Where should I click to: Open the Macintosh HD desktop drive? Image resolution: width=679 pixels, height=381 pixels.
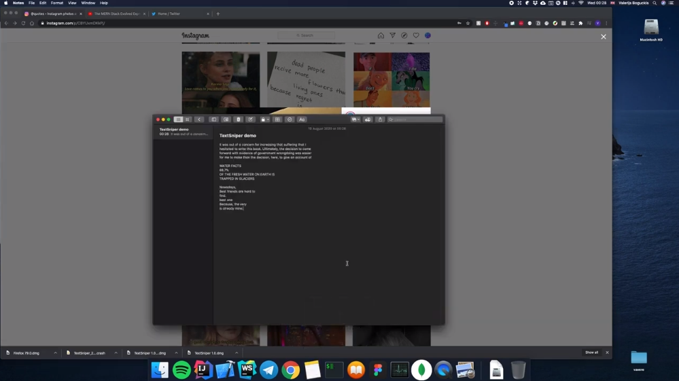click(651, 30)
